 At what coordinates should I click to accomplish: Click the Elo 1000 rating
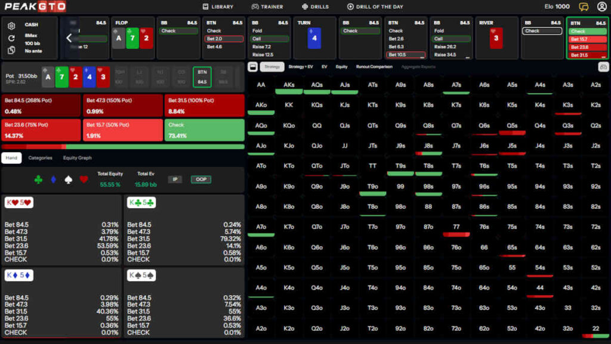(x=557, y=7)
